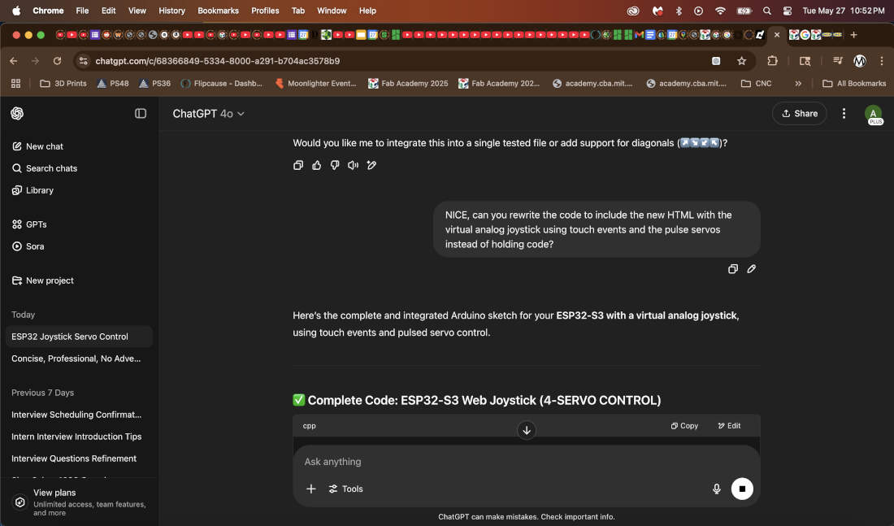894x526 pixels.
Task: Open the Tools menu in composer
Action: point(346,489)
